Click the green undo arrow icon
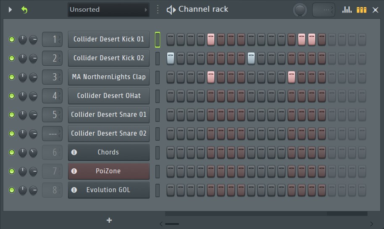The height and width of the screenshot is (229, 384). 24,10
